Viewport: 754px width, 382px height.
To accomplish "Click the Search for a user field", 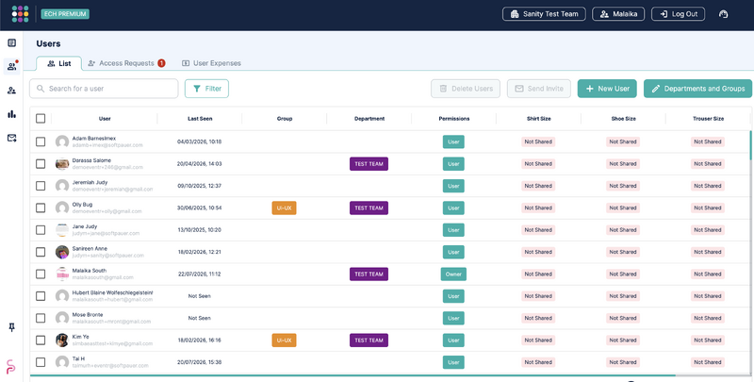I will (104, 89).
